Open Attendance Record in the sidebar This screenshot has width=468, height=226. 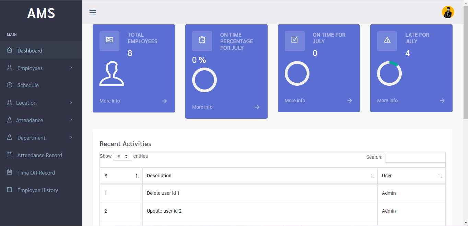pyautogui.click(x=41, y=155)
